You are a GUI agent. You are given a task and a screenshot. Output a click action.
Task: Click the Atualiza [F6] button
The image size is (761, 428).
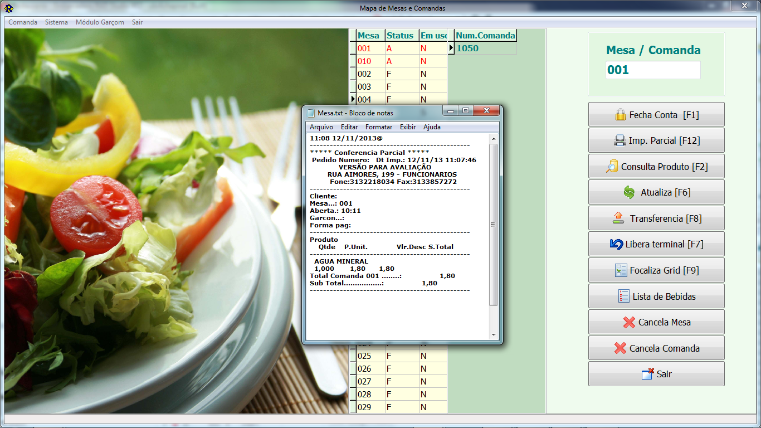pyautogui.click(x=656, y=192)
